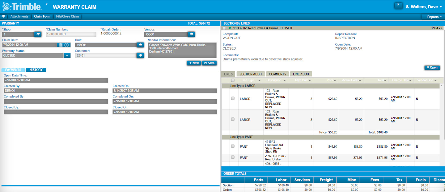This screenshot has width=445, height=192.
Task: Click the Claim Date clock icon
Action: click(66, 44)
